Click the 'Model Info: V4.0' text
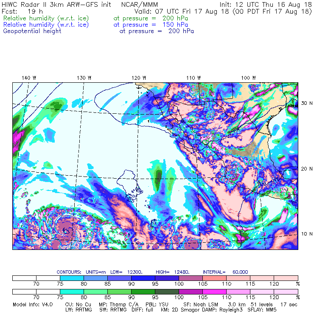Viewport: 314px width, 314px height. tap(33, 305)
